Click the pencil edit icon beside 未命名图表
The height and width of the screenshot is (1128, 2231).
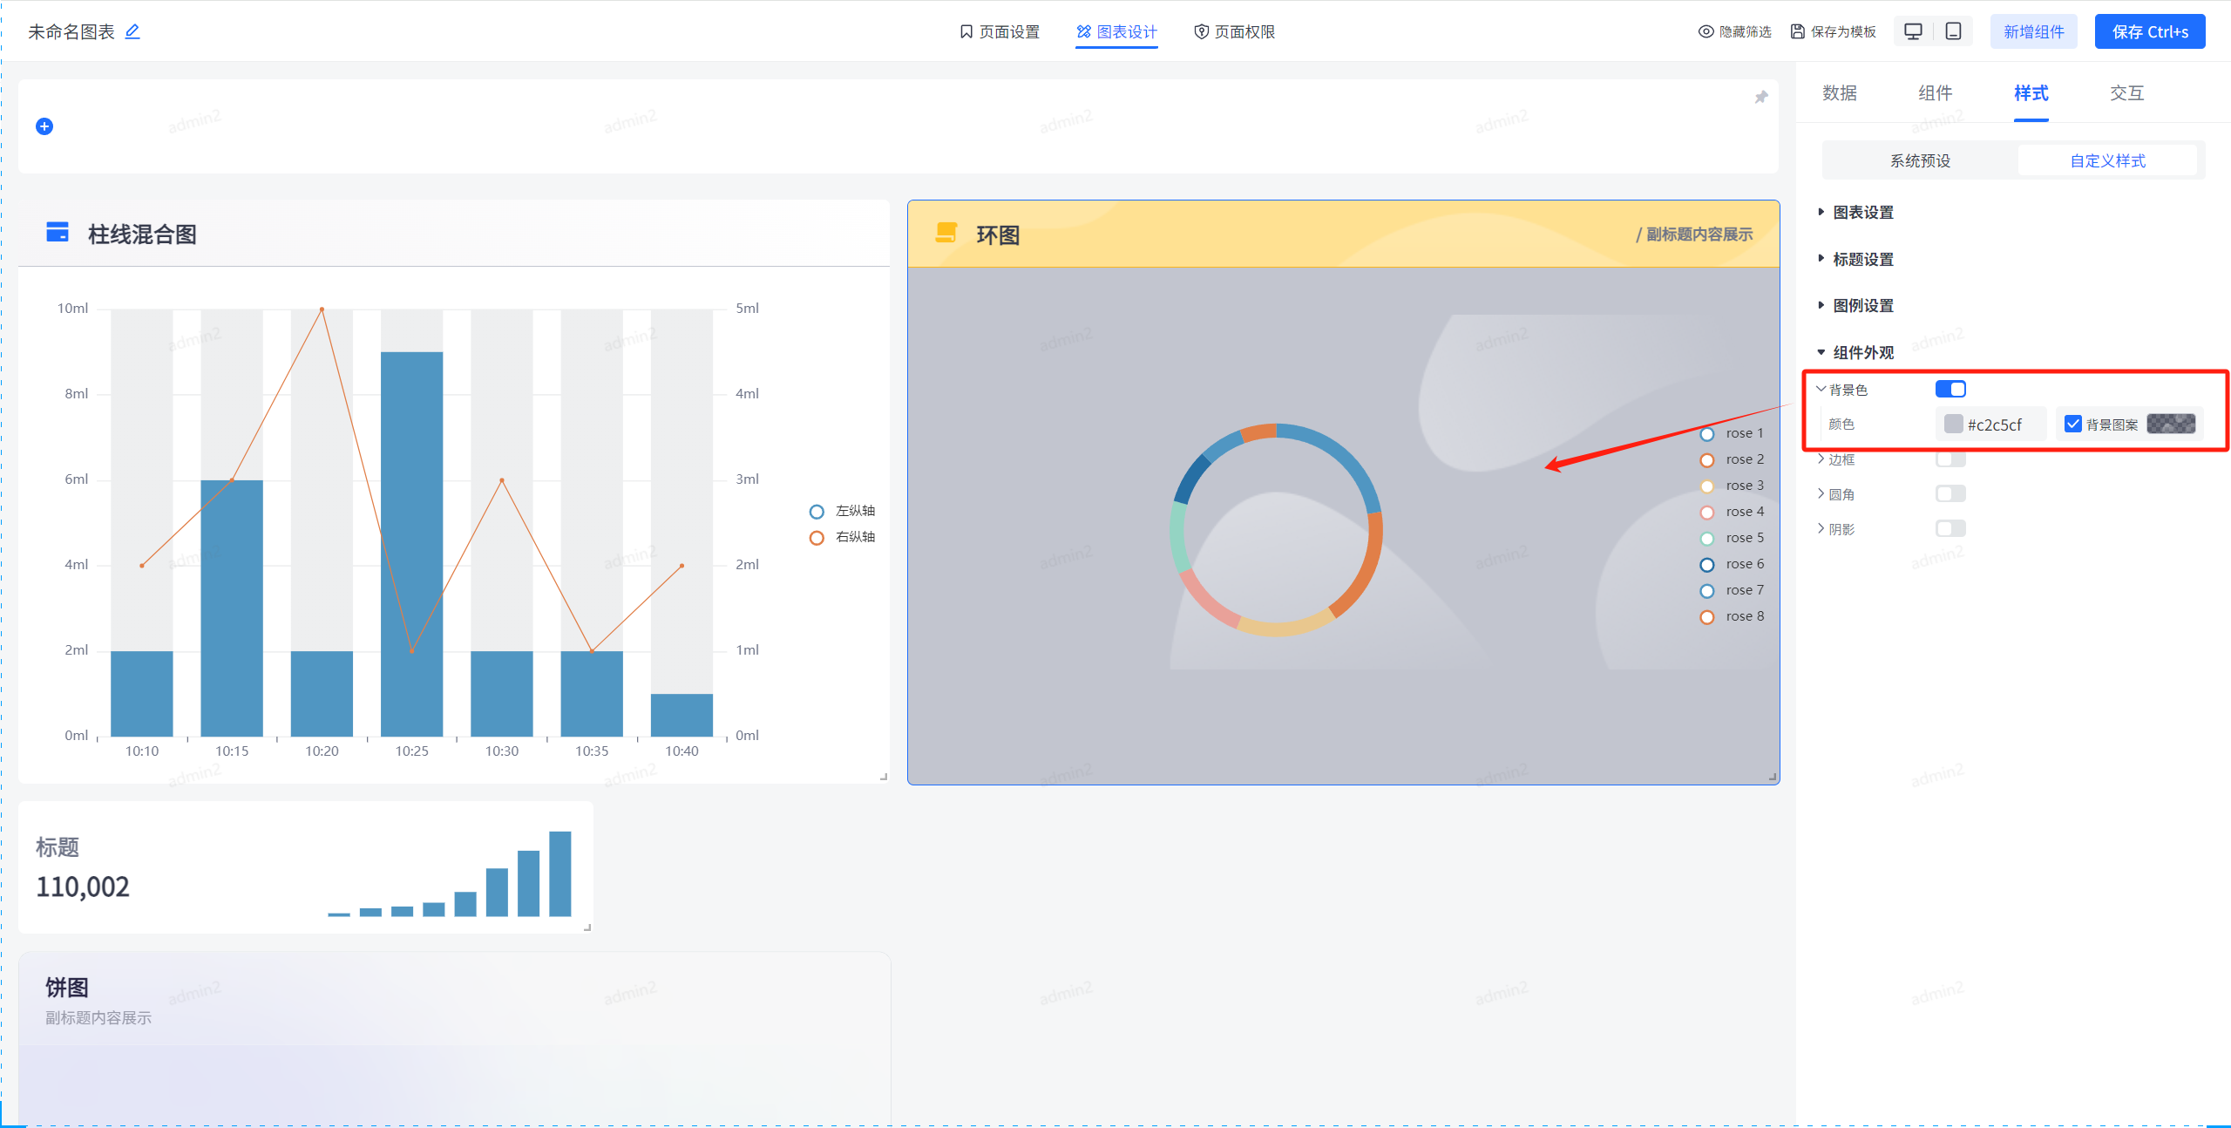(132, 31)
